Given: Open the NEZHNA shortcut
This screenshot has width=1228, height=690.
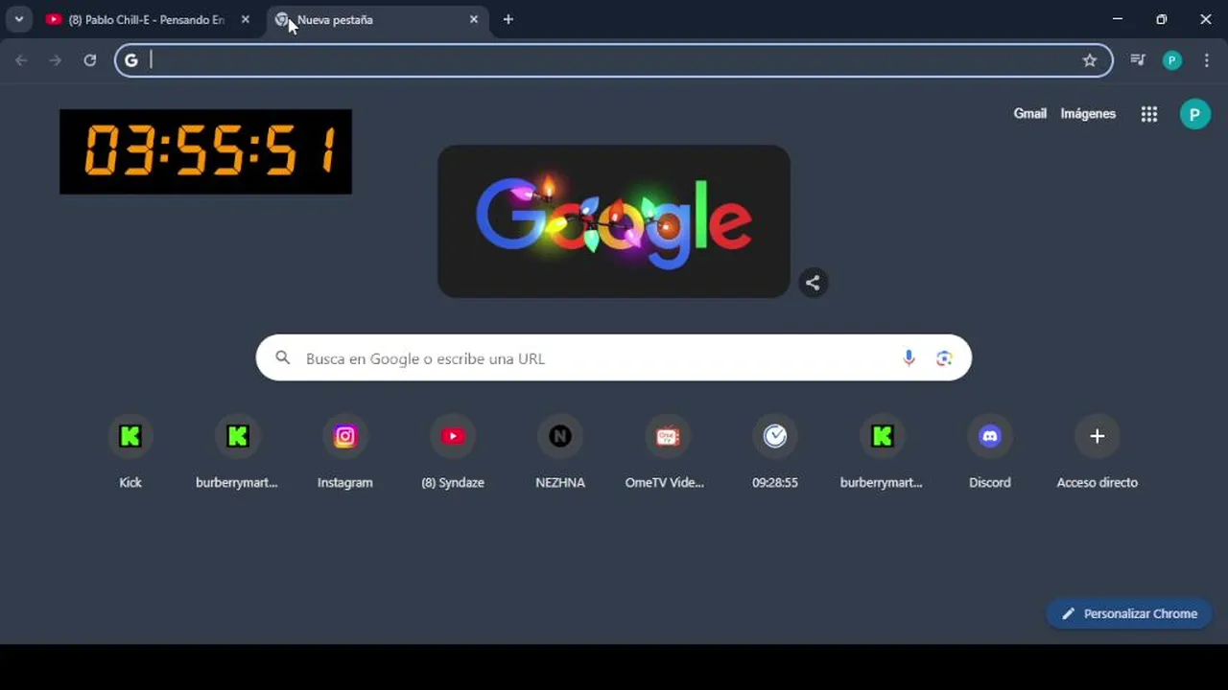Looking at the screenshot, I should pyautogui.click(x=560, y=452).
